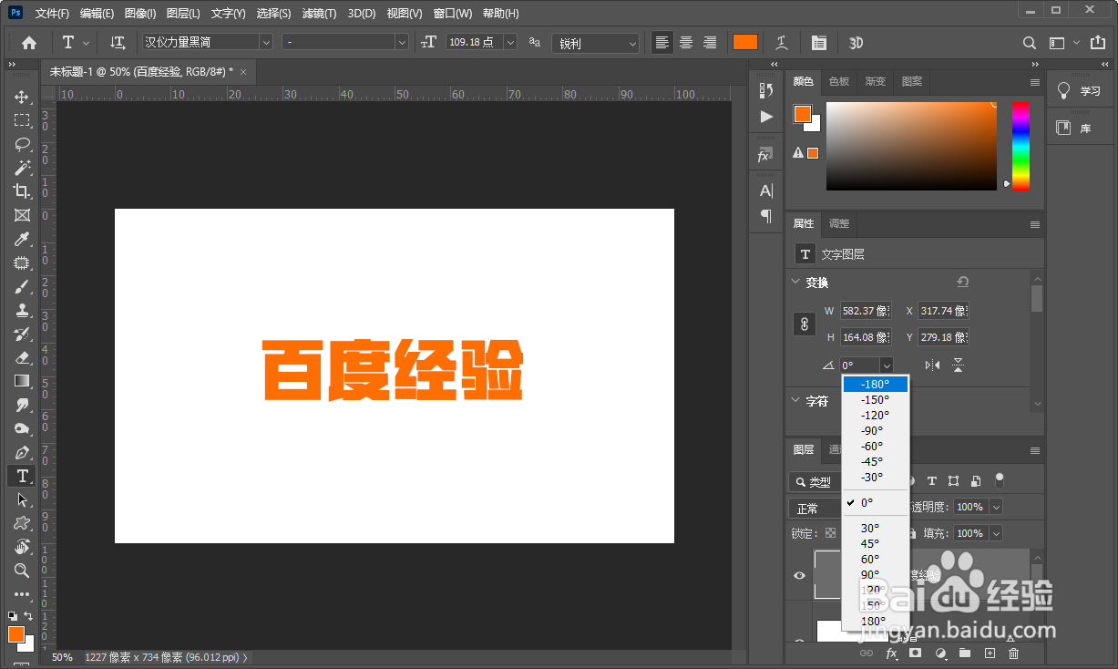Toggle lock transparent pixels
Screen dimensions: 1118x669
tap(830, 533)
